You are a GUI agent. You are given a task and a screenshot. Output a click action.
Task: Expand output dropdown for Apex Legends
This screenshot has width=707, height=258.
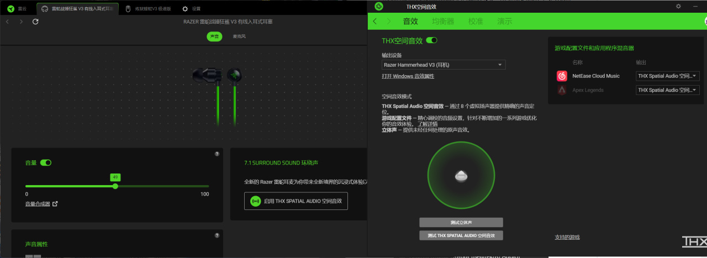point(668,90)
